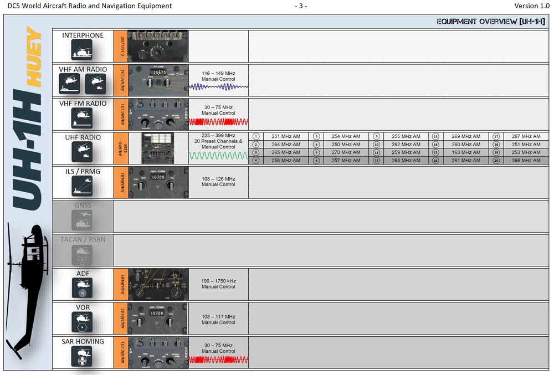Click the preset channel 20 circle marker

pos(496,160)
